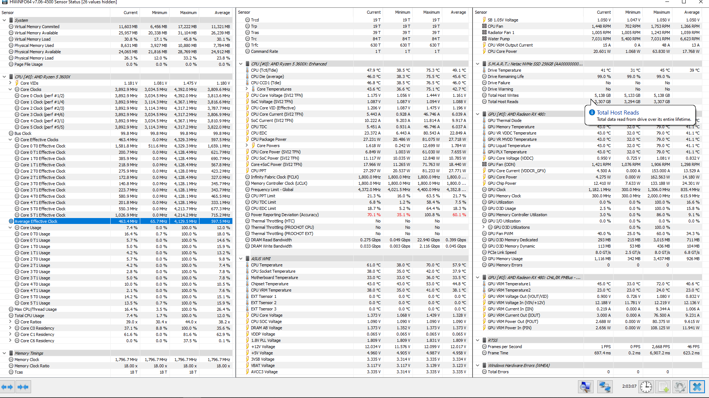709x398 pixels.
Task: Click the clock icon next to Infinity Fabric Clock (FCLK)
Action: (248, 177)
